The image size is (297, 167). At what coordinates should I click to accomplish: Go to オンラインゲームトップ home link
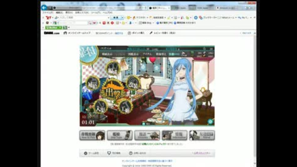pos(77,33)
